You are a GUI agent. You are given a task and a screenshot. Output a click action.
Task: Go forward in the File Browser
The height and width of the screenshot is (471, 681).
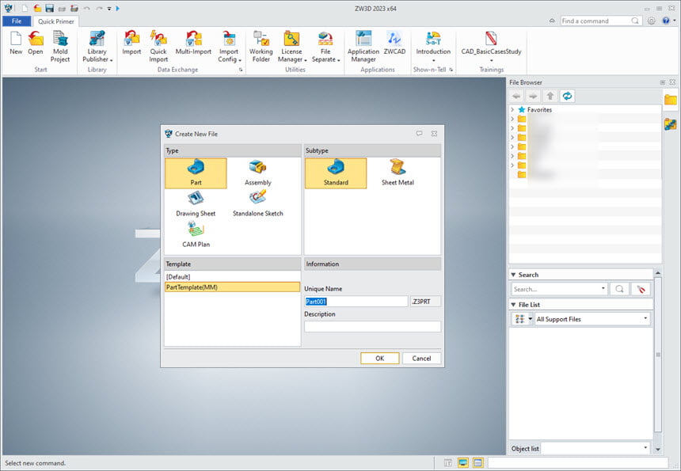pyautogui.click(x=534, y=96)
